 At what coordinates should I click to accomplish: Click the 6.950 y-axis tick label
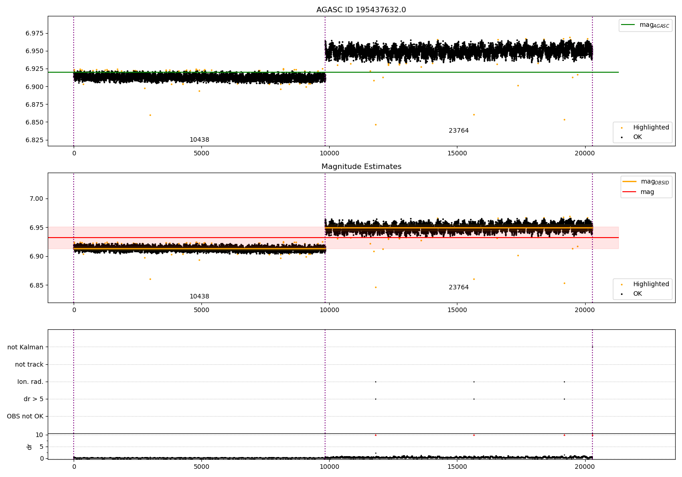tap(34, 51)
